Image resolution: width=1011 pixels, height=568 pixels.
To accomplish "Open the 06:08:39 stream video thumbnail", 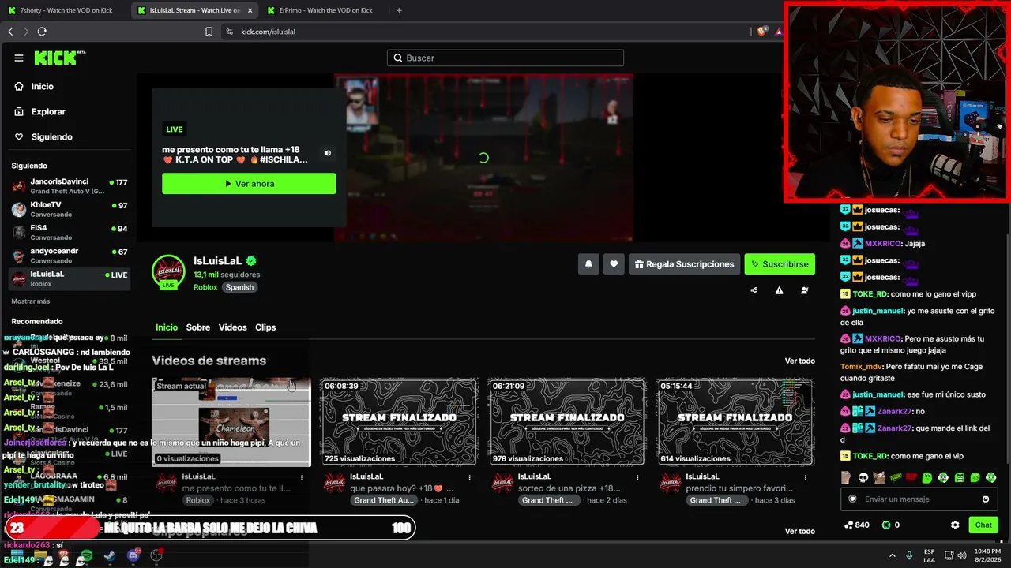I will 399,422.
